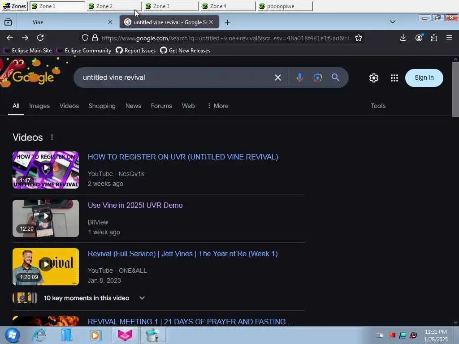Image resolution: width=459 pixels, height=344 pixels.
Task: Click the Google logo doodle
Action: point(29,73)
